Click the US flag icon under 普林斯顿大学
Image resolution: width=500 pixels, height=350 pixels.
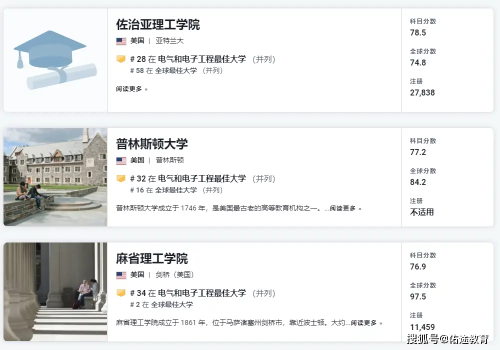[121, 160]
